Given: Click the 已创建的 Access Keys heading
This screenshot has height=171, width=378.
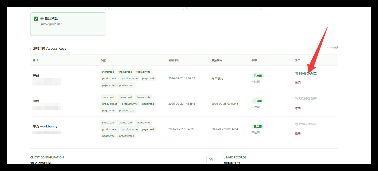Looking at the screenshot, I should click(x=48, y=48).
